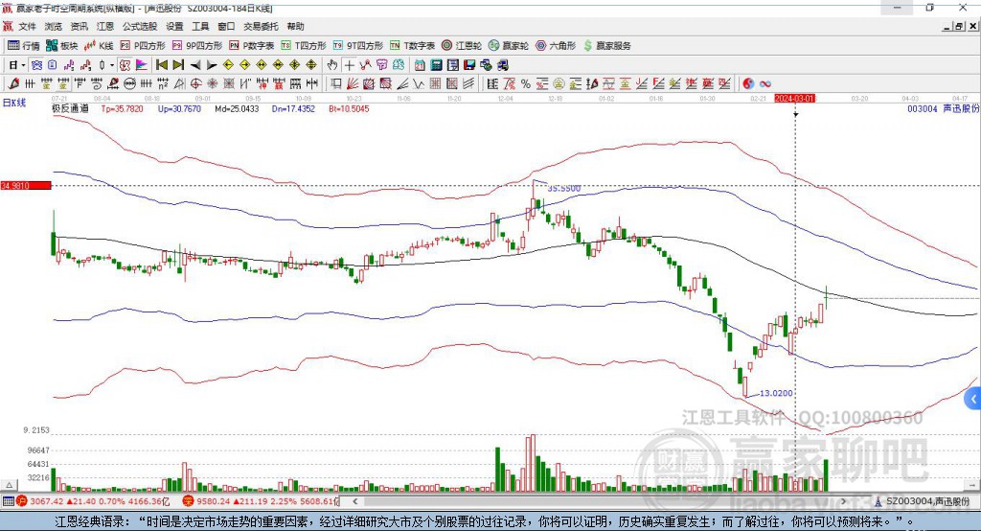The width and height of the screenshot is (981, 531).
Task: Switch to the K线 chart view
Action: coord(99,46)
